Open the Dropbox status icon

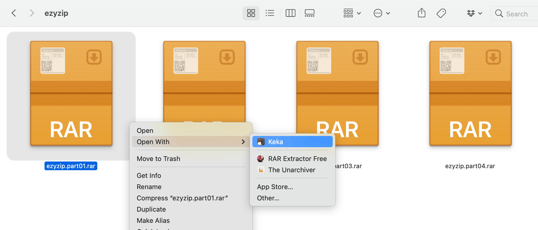[x=472, y=13]
